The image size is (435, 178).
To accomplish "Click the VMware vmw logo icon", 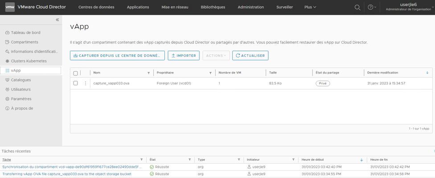I will 10,7.
